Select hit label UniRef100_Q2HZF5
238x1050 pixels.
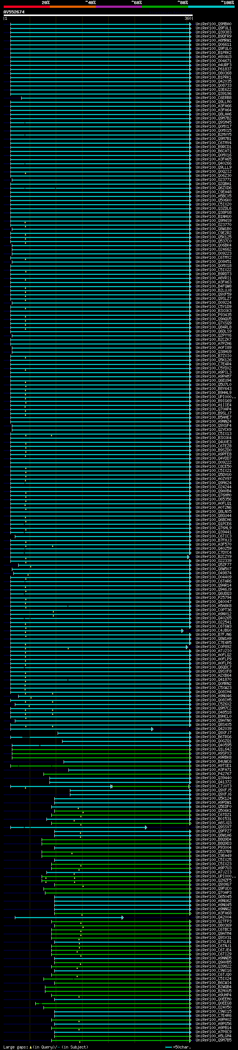[213, 881]
